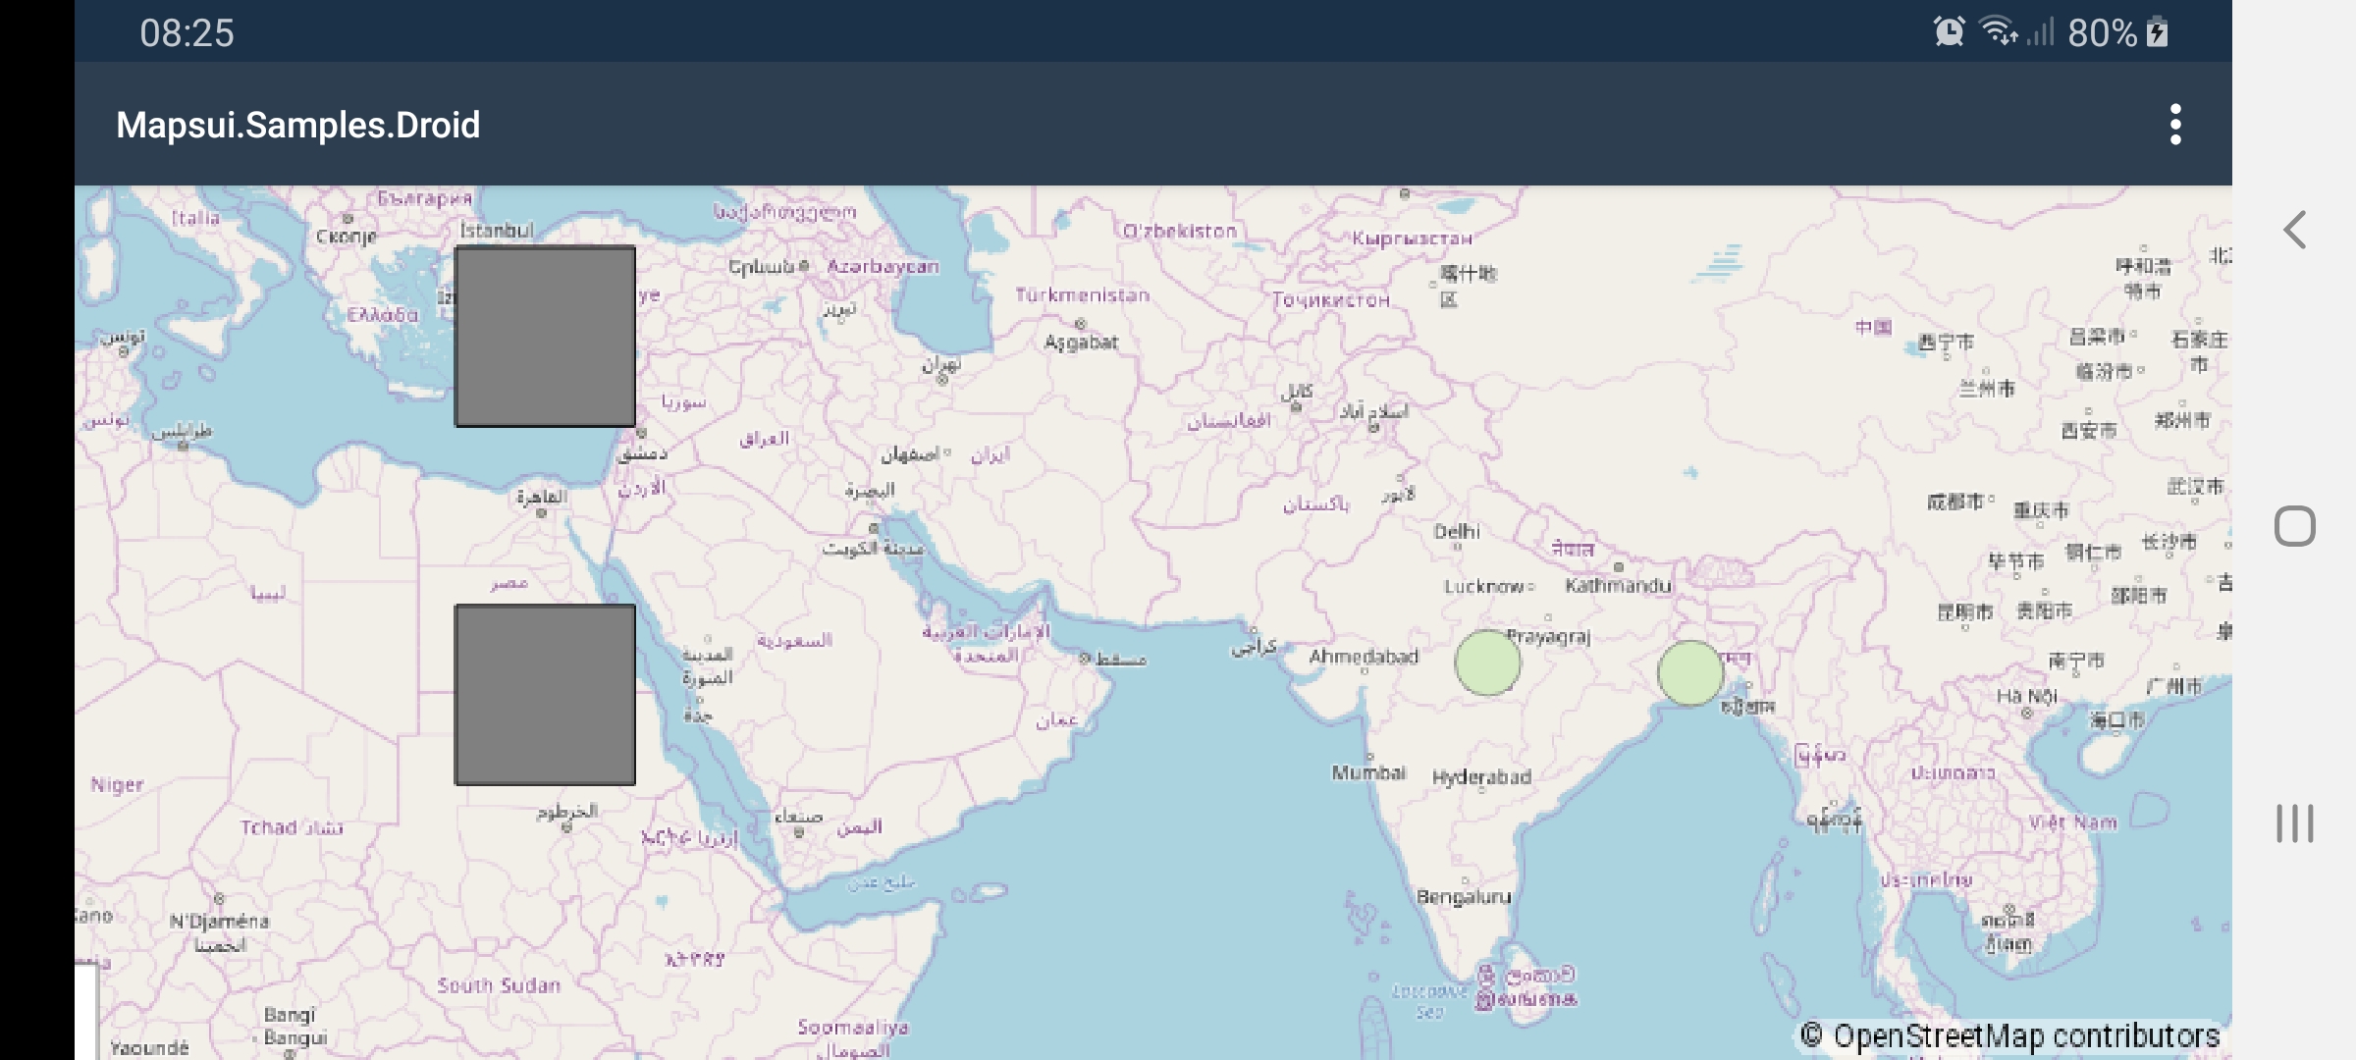Click the Kathmandu city label on map
The height and width of the screenshot is (1060, 2356).
[x=1618, y=585]
